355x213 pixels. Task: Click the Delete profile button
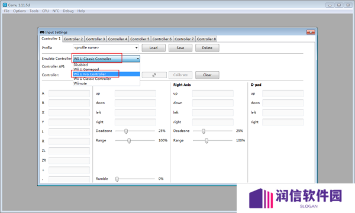pos(207,48)
